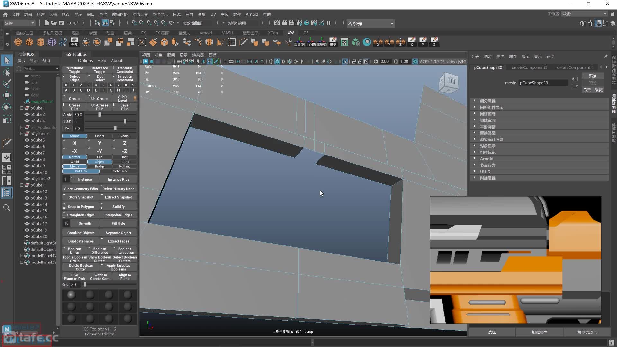Screen dimensions: 617x347
Task: Click the polygon sphere shelf icon
Action: tap(18, 42)
